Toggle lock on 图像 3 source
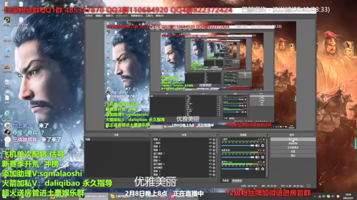357x200 pixels. click(x=214, y=175)
